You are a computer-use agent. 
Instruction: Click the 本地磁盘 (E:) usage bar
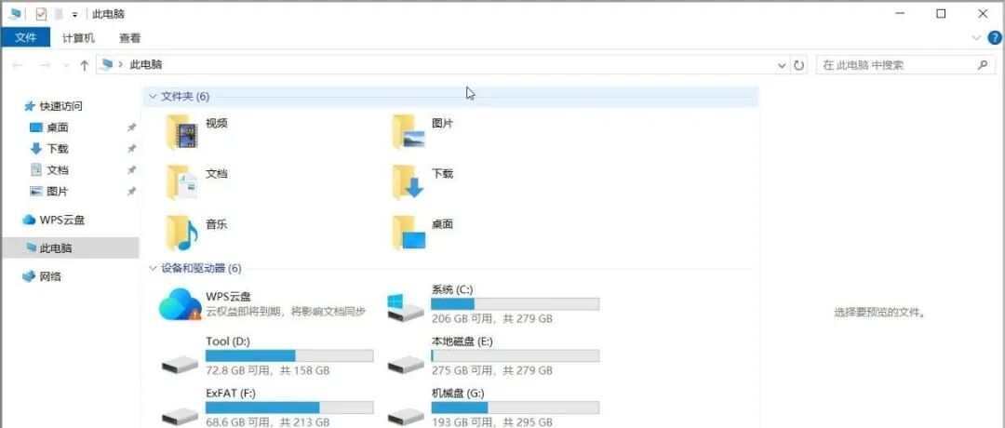click(516, 355)
